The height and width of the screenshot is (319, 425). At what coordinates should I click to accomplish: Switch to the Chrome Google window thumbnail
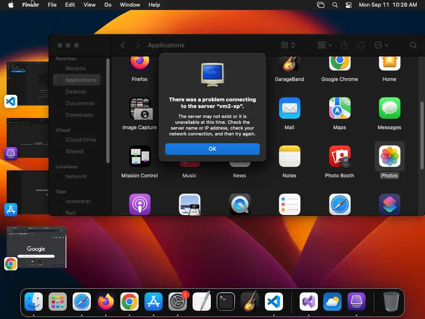(37, 247)
